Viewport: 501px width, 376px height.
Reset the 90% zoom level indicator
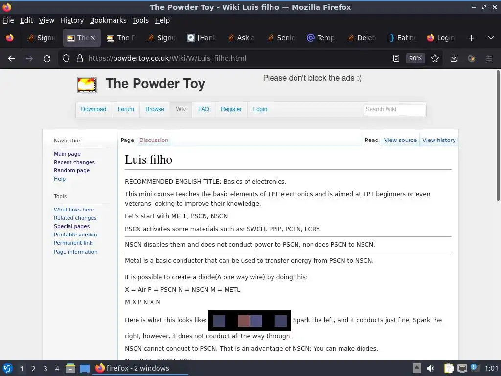click(415, 59)
